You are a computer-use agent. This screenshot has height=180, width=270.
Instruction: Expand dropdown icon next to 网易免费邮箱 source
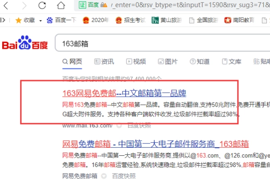(x=103, y=176)
